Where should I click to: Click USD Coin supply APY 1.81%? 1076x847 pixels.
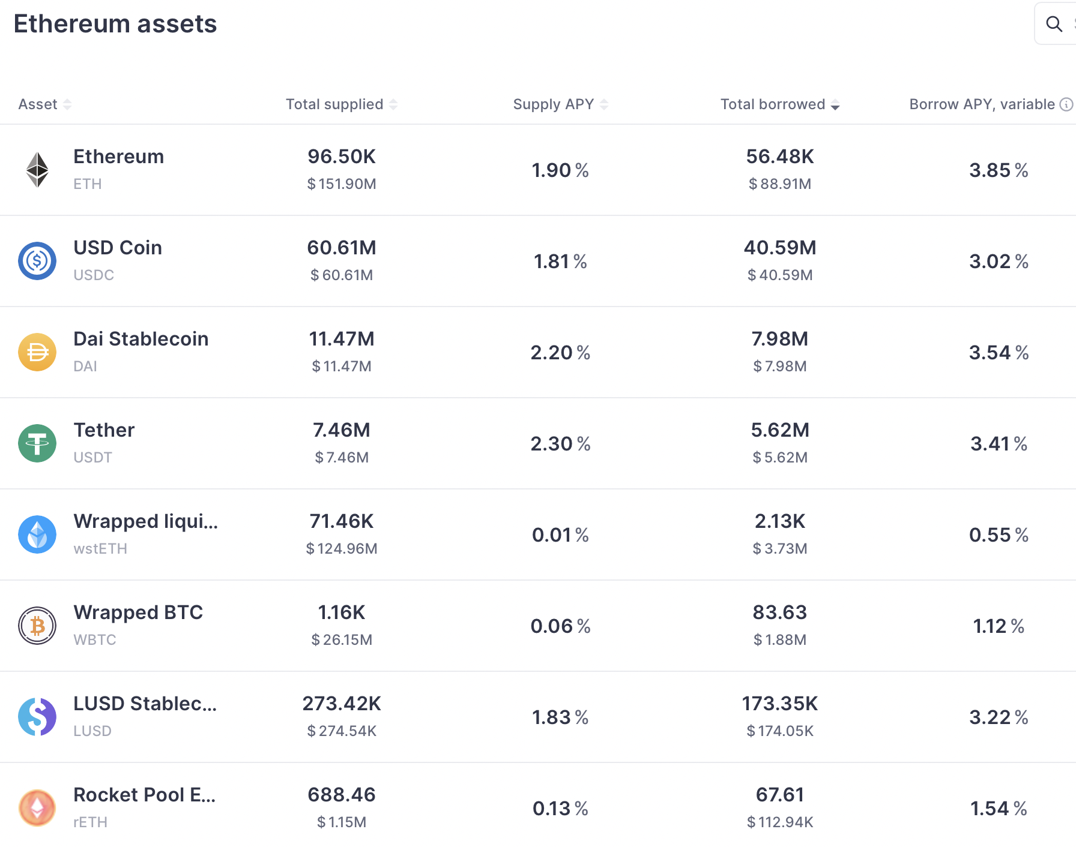(x=560, y=262)
